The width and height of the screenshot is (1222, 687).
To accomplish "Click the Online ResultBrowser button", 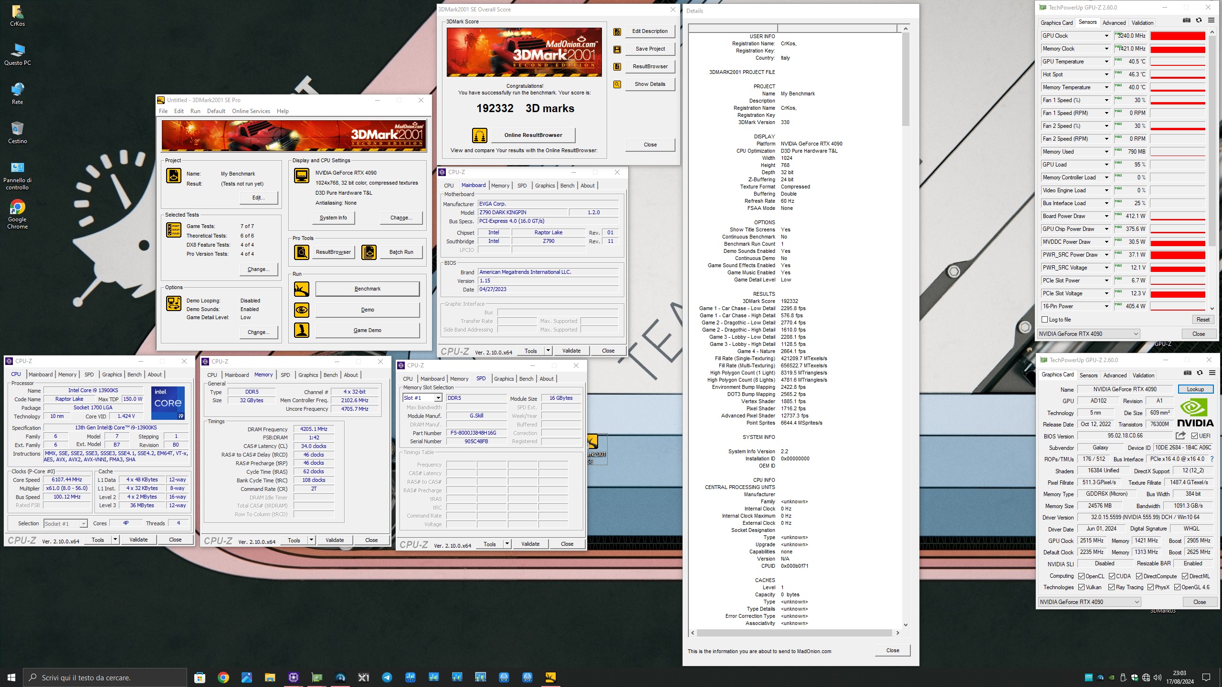I will point(533,135).
